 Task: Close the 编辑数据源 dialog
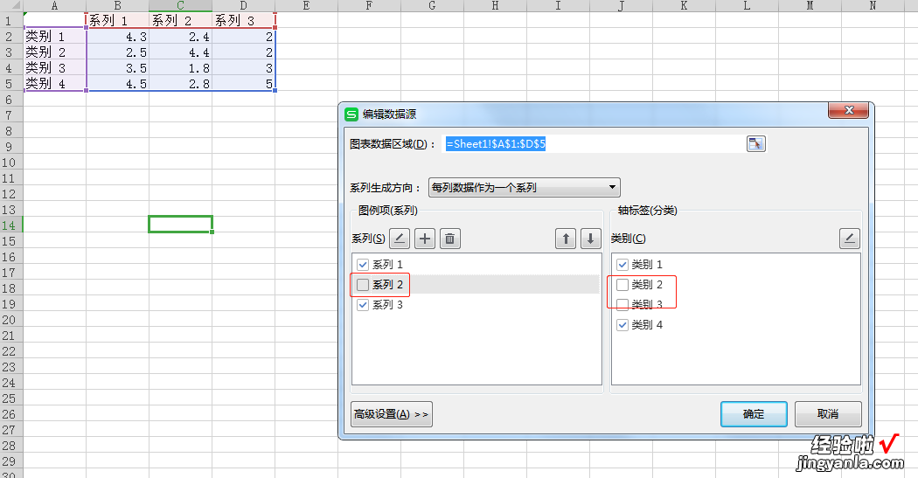tap(848, 109)
